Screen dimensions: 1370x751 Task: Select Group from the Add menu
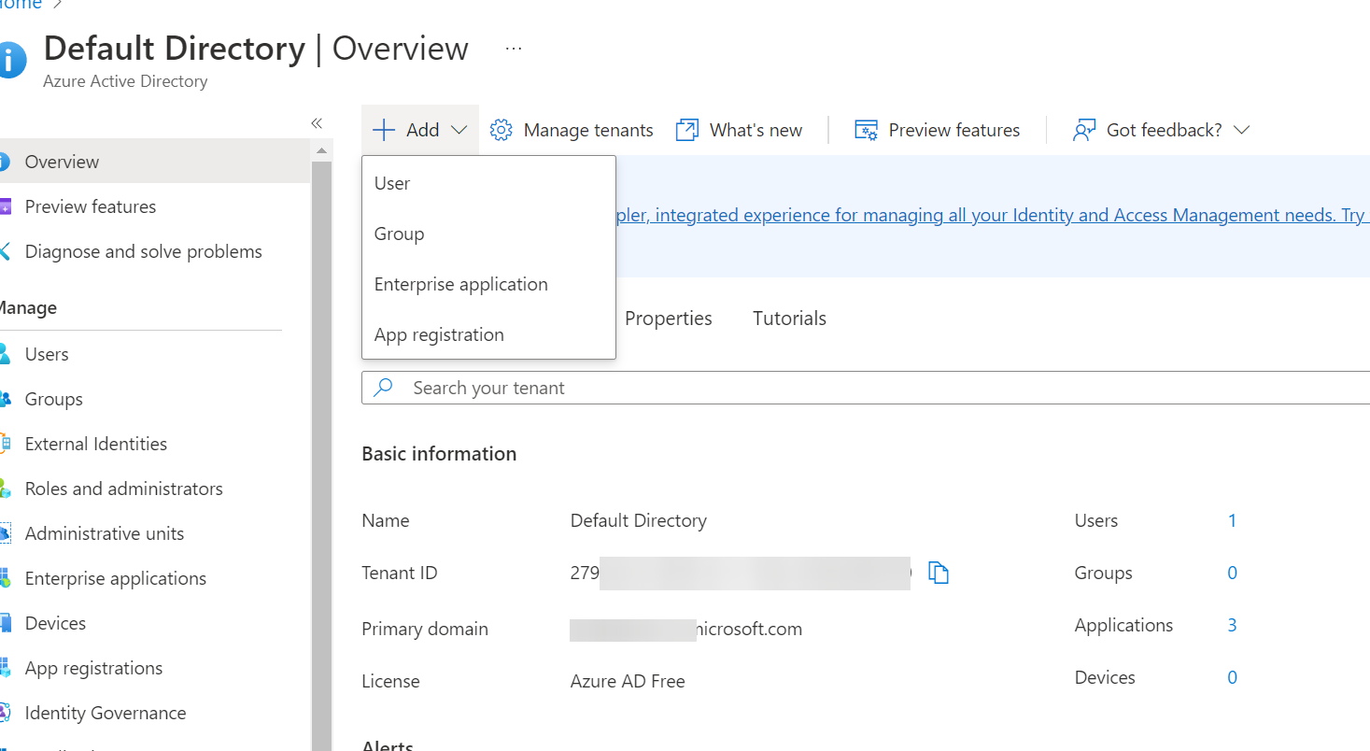(488, 234)
